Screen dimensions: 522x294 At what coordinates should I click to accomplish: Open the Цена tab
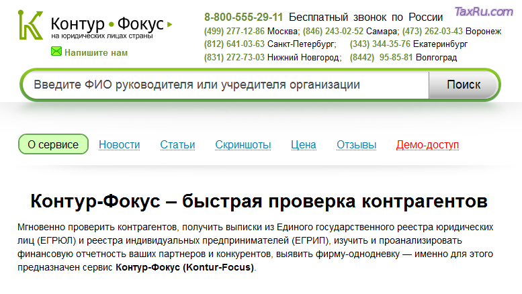coord(304,145)
